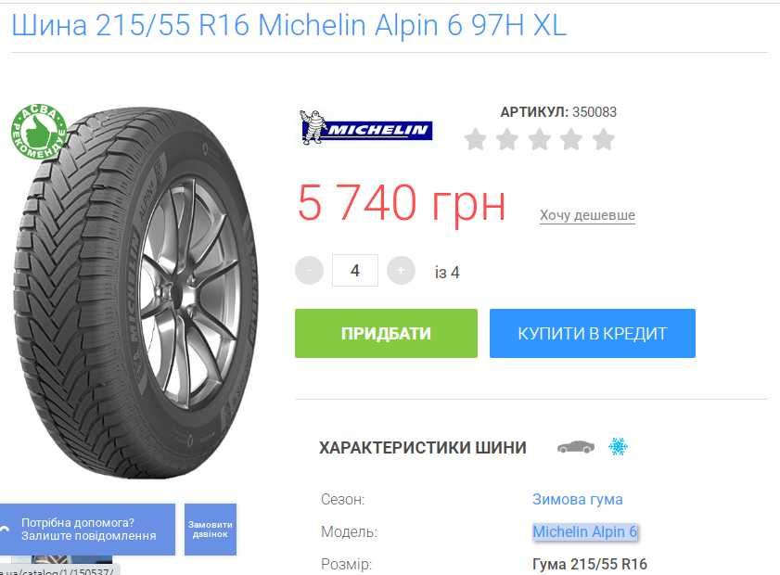
Task: Click the ACBA recommends green badge
Action: (39, 132)
